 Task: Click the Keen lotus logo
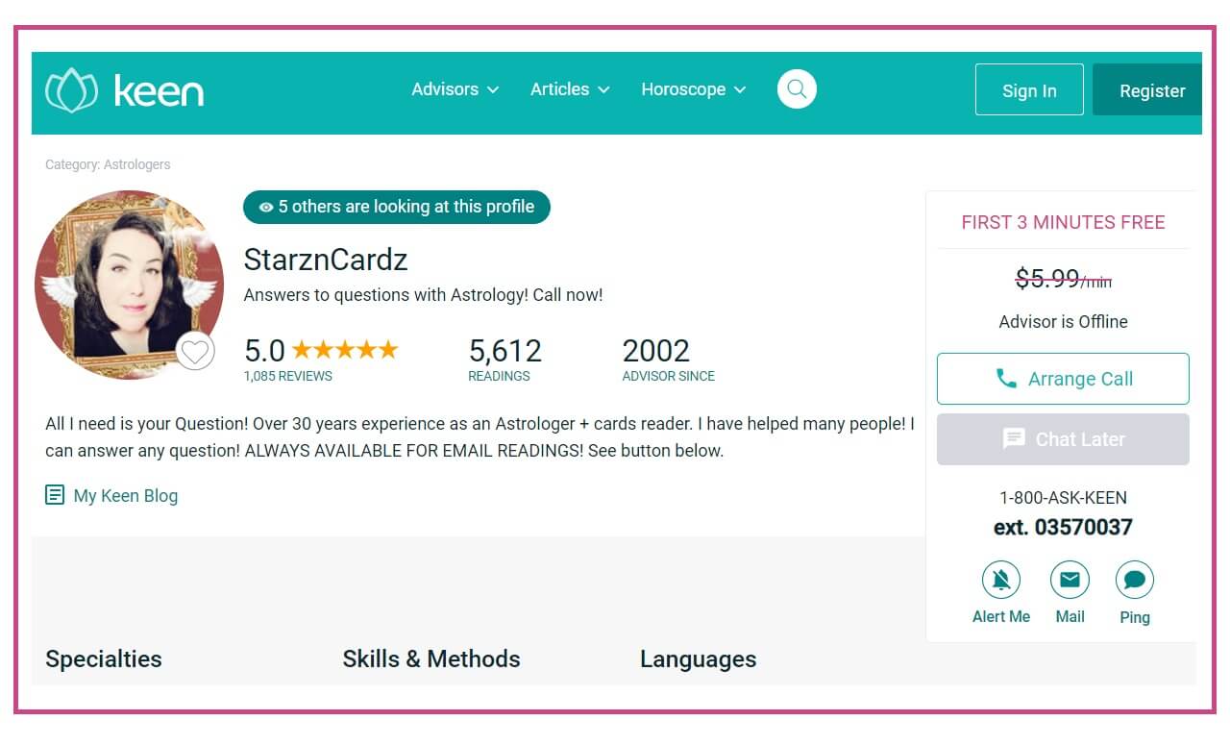(72, 90)
